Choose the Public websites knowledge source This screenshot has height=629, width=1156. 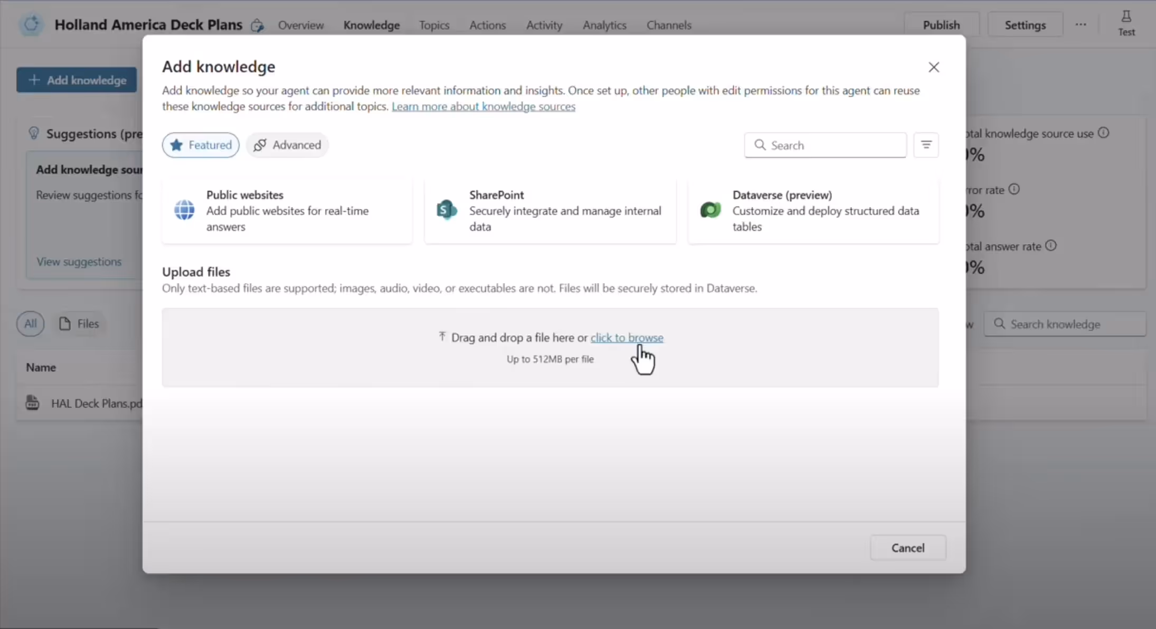click(x=287, y=211)
